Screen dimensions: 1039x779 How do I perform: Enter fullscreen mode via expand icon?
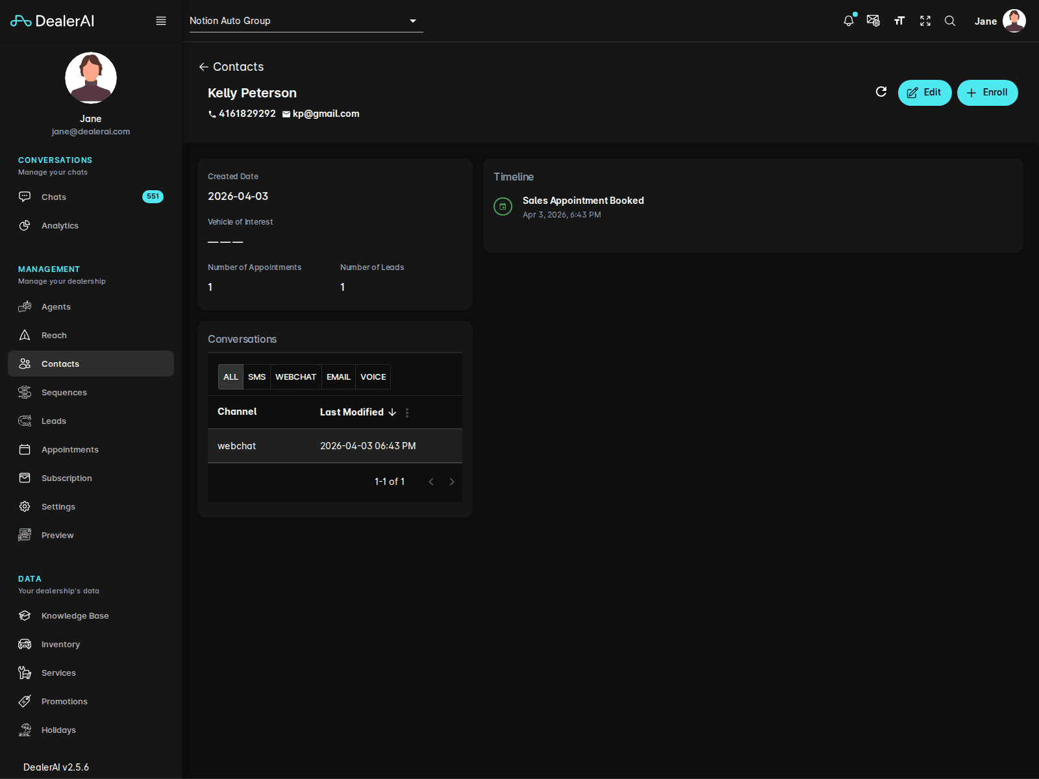click(x=925, y=21)
